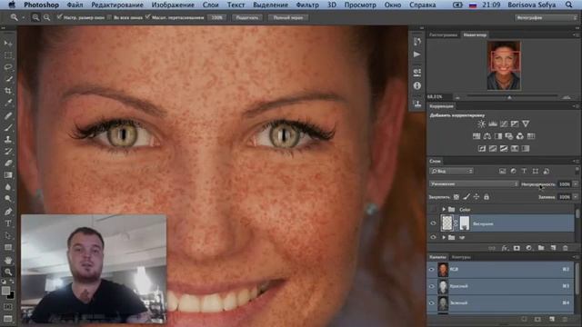Hide the bottom group layer
Viewport: 582px width, 327px height.
[x=433, y=237]
